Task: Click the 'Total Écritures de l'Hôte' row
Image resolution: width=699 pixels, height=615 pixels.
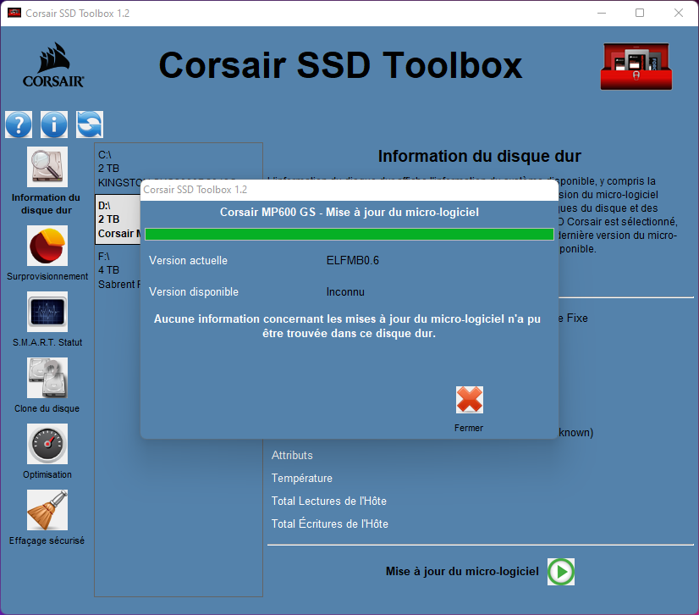Action: coord(330,524)
